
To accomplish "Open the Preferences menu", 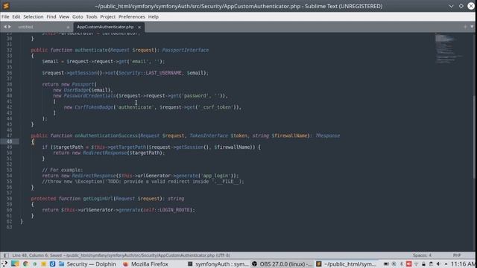I will coord(132,16).
